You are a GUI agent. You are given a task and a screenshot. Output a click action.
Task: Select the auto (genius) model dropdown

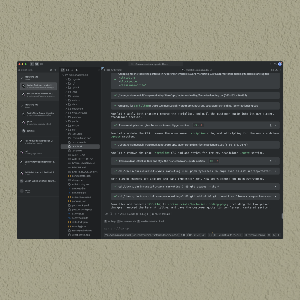click(235, 235)
